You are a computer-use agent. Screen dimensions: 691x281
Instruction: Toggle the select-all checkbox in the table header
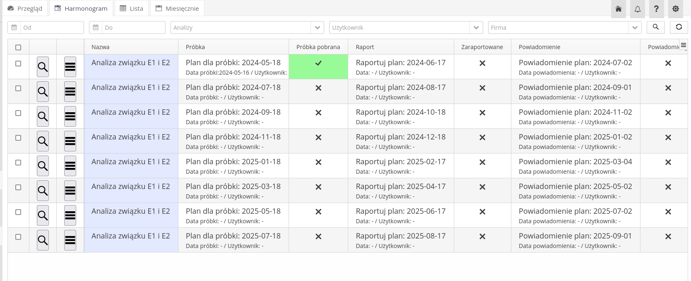click(x=18, y=47)
